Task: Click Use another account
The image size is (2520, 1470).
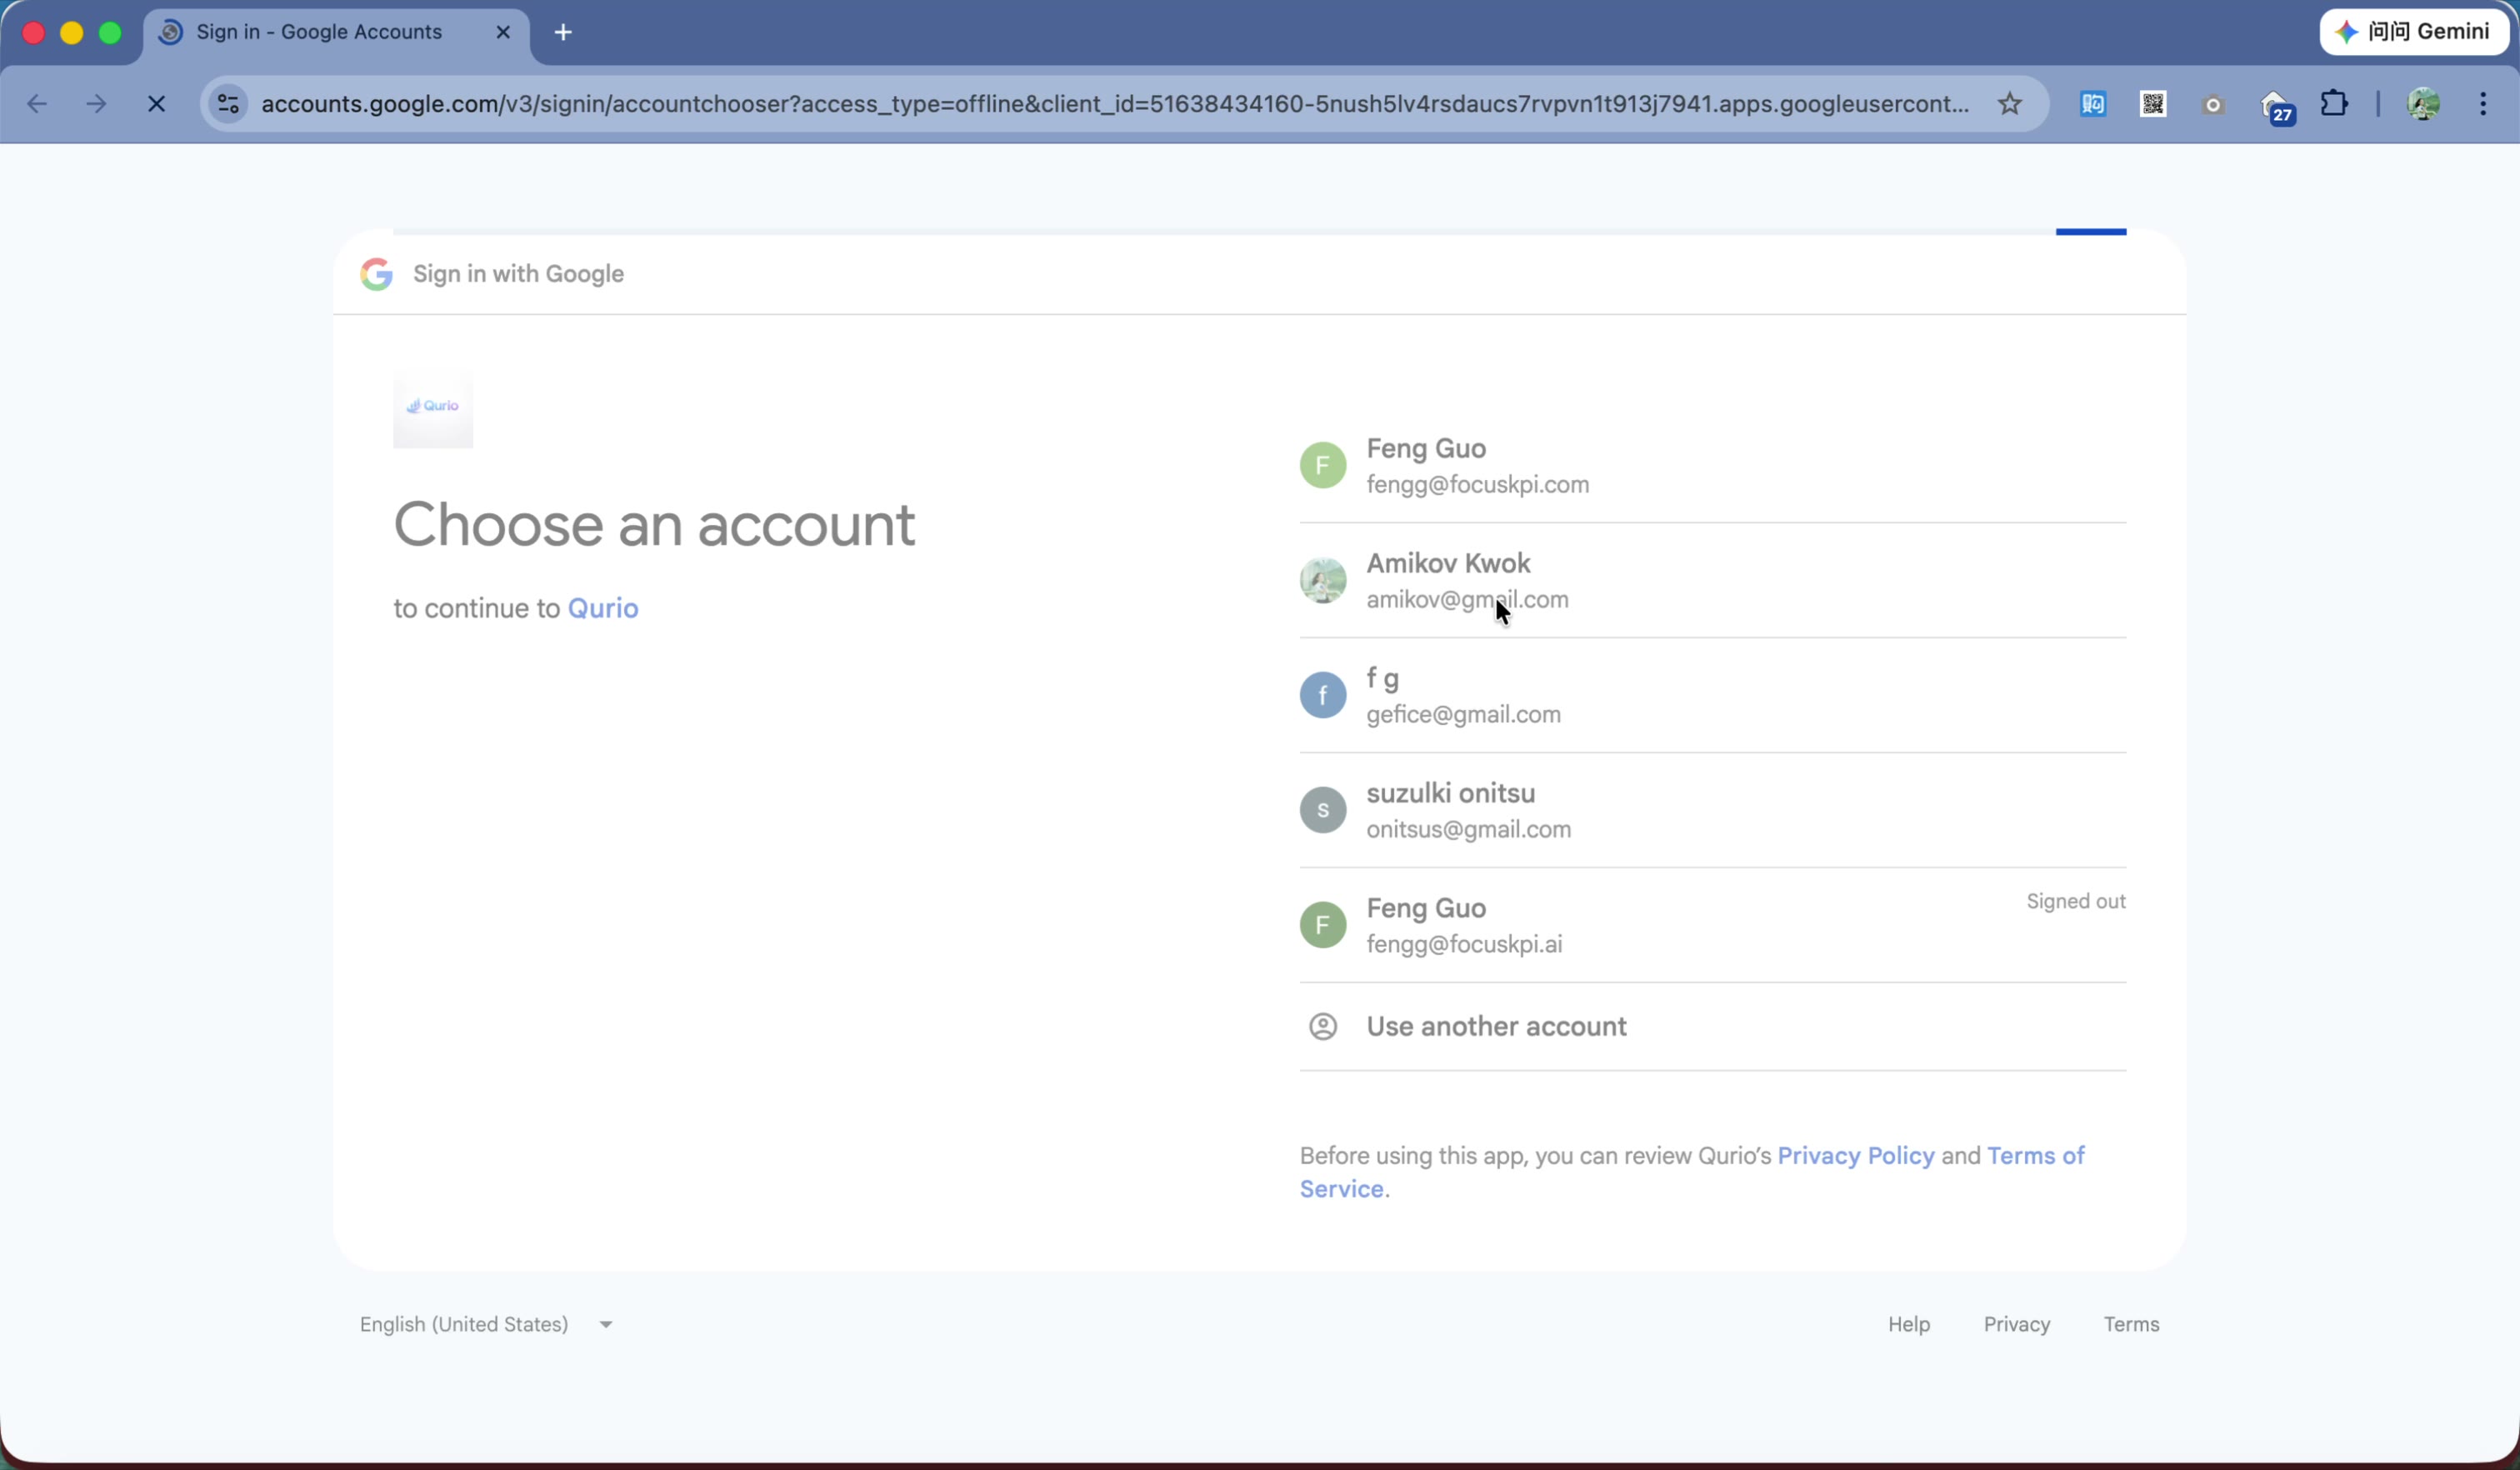Action: click(x=1495, y=1025)
